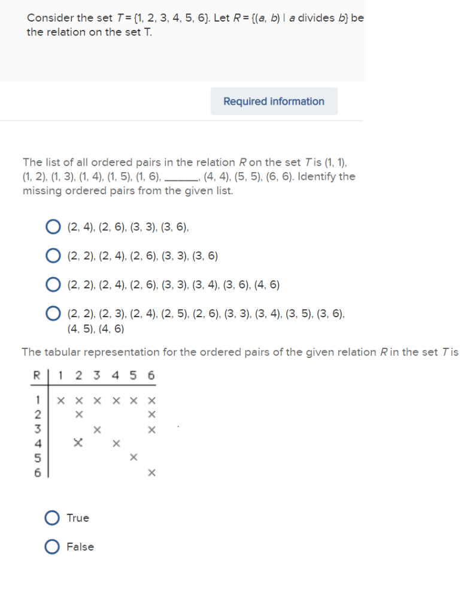Click the X mark in row 5 column 5
Screen dimensions: 464x614
(133, 458)
